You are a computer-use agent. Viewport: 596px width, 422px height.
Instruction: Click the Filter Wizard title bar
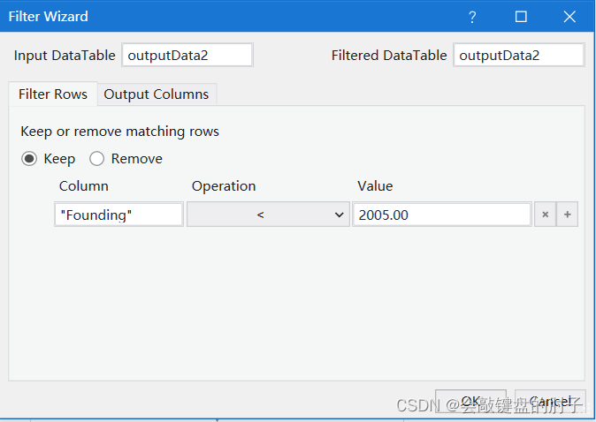pos(221,17)
